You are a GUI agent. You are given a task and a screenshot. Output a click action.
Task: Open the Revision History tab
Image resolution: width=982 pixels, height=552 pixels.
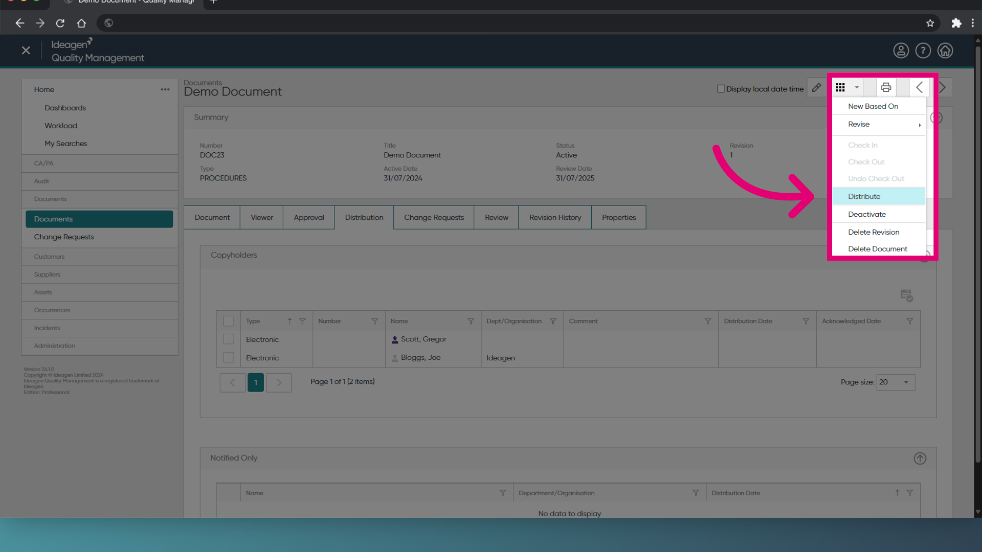[555, 218]
